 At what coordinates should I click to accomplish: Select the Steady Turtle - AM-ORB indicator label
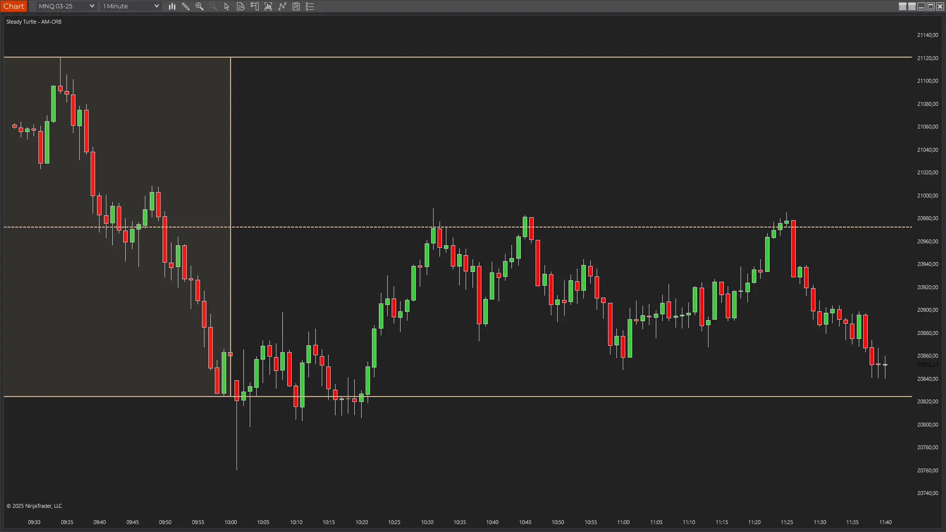[x=34, y=22]
